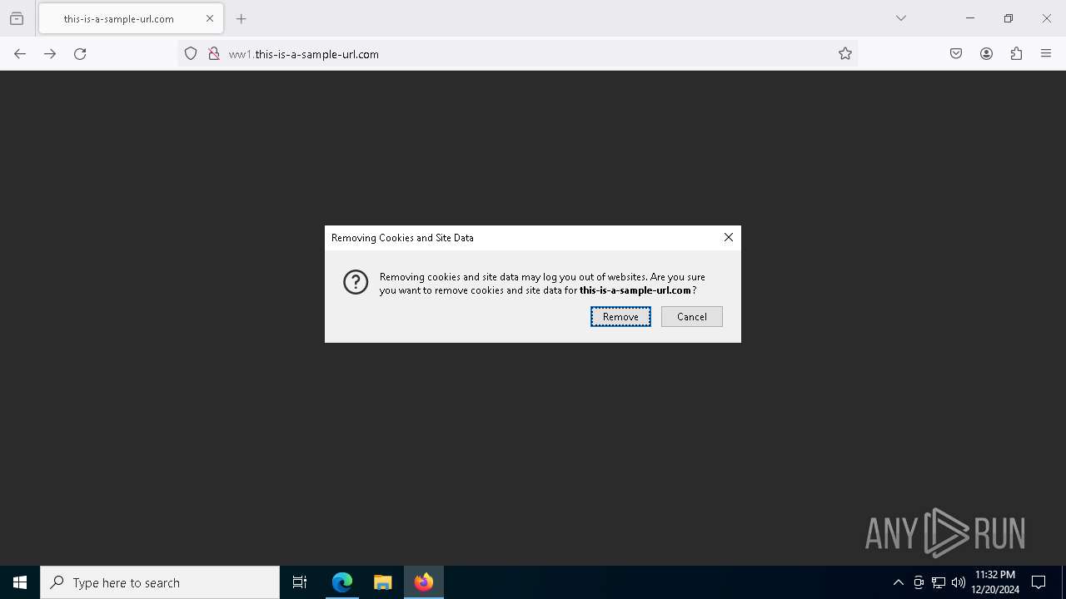Cancel removing cookies dialog
Screen dimensions: 1066x599
[692, 317]
